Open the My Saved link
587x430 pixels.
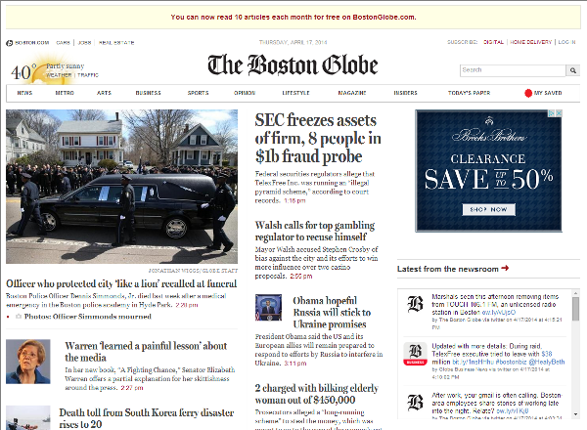tap(548, 93)
